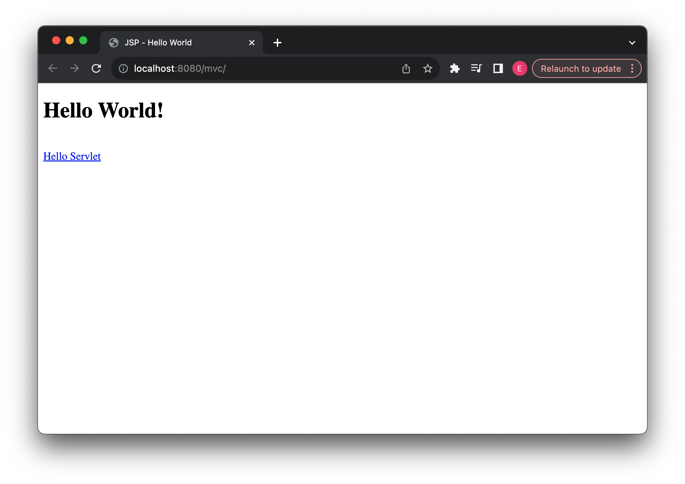Click the yellow minimize traffic light
Image resolution: width=685 pixels, height=484 pixels.
coord(70,40)
